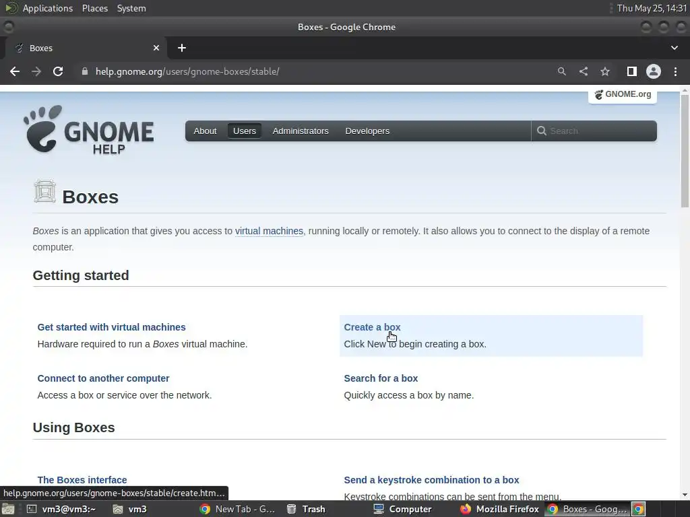
Task: Open the Create a box topic
Action: coord(372,327)
